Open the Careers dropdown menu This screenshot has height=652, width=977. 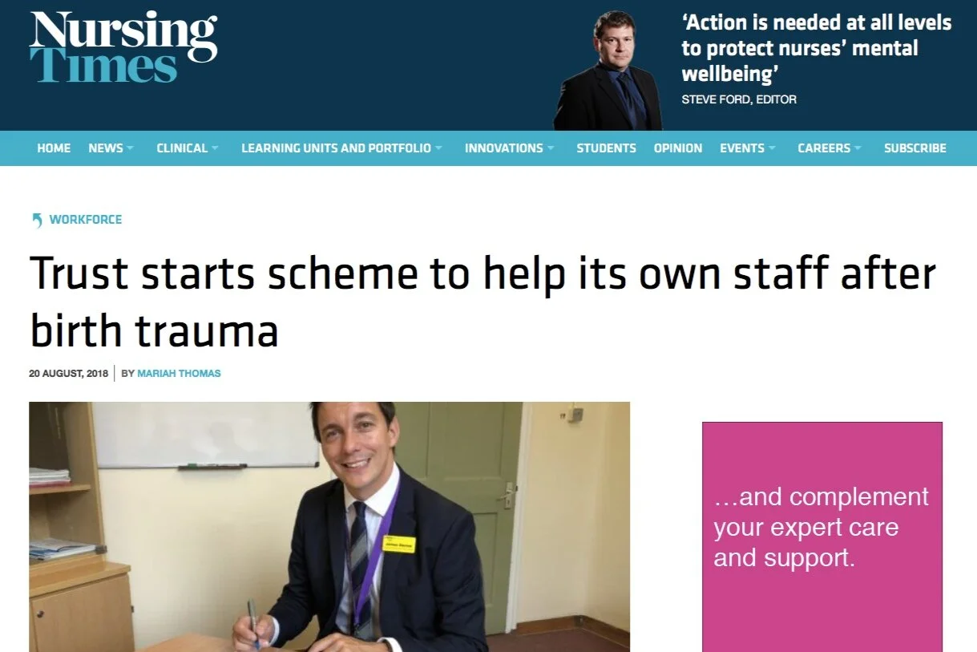830,148
